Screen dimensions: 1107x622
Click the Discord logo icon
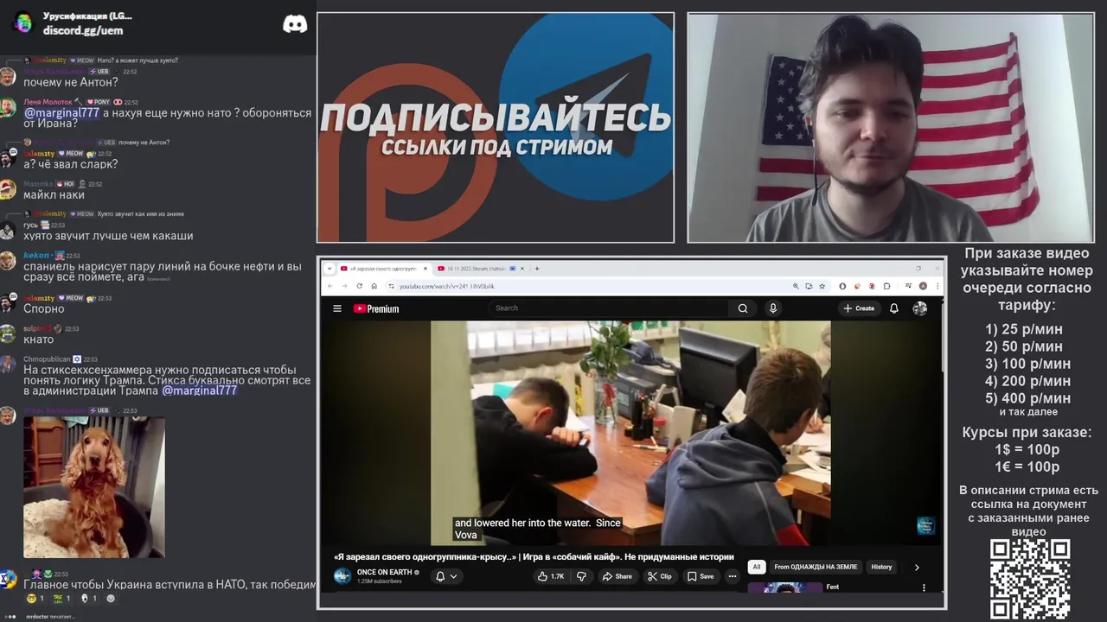coord(295,24)
